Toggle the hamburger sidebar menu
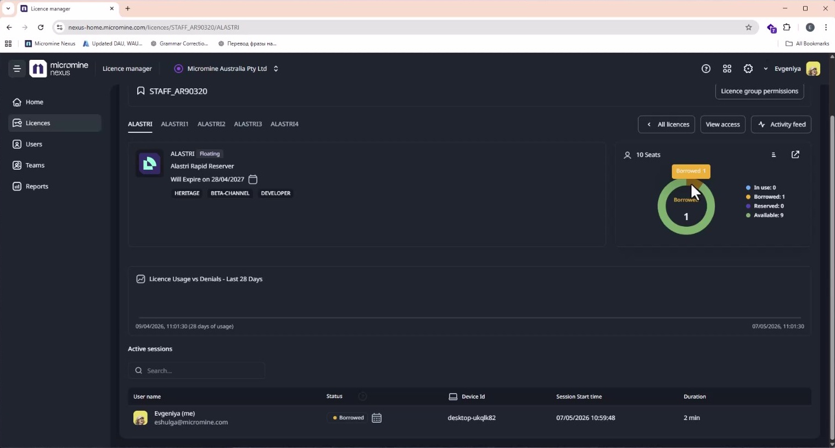 pos(17,69)
